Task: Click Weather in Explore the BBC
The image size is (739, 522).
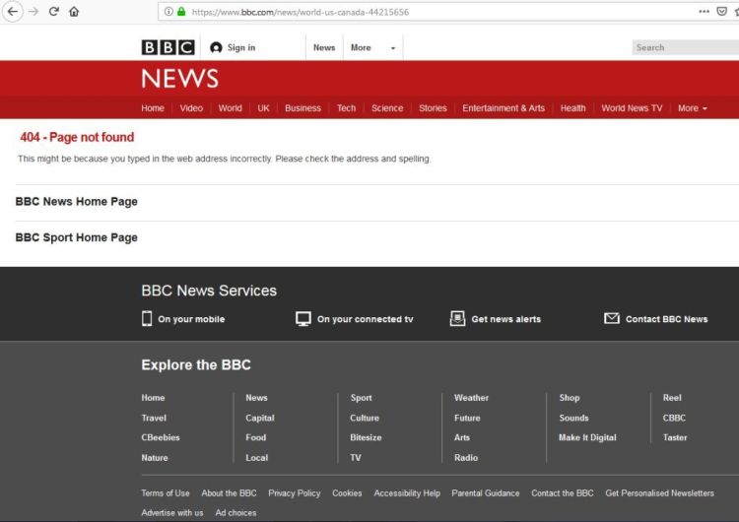Action: tap(471, 398)
